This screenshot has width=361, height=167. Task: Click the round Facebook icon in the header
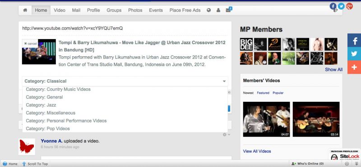[333, 6]
